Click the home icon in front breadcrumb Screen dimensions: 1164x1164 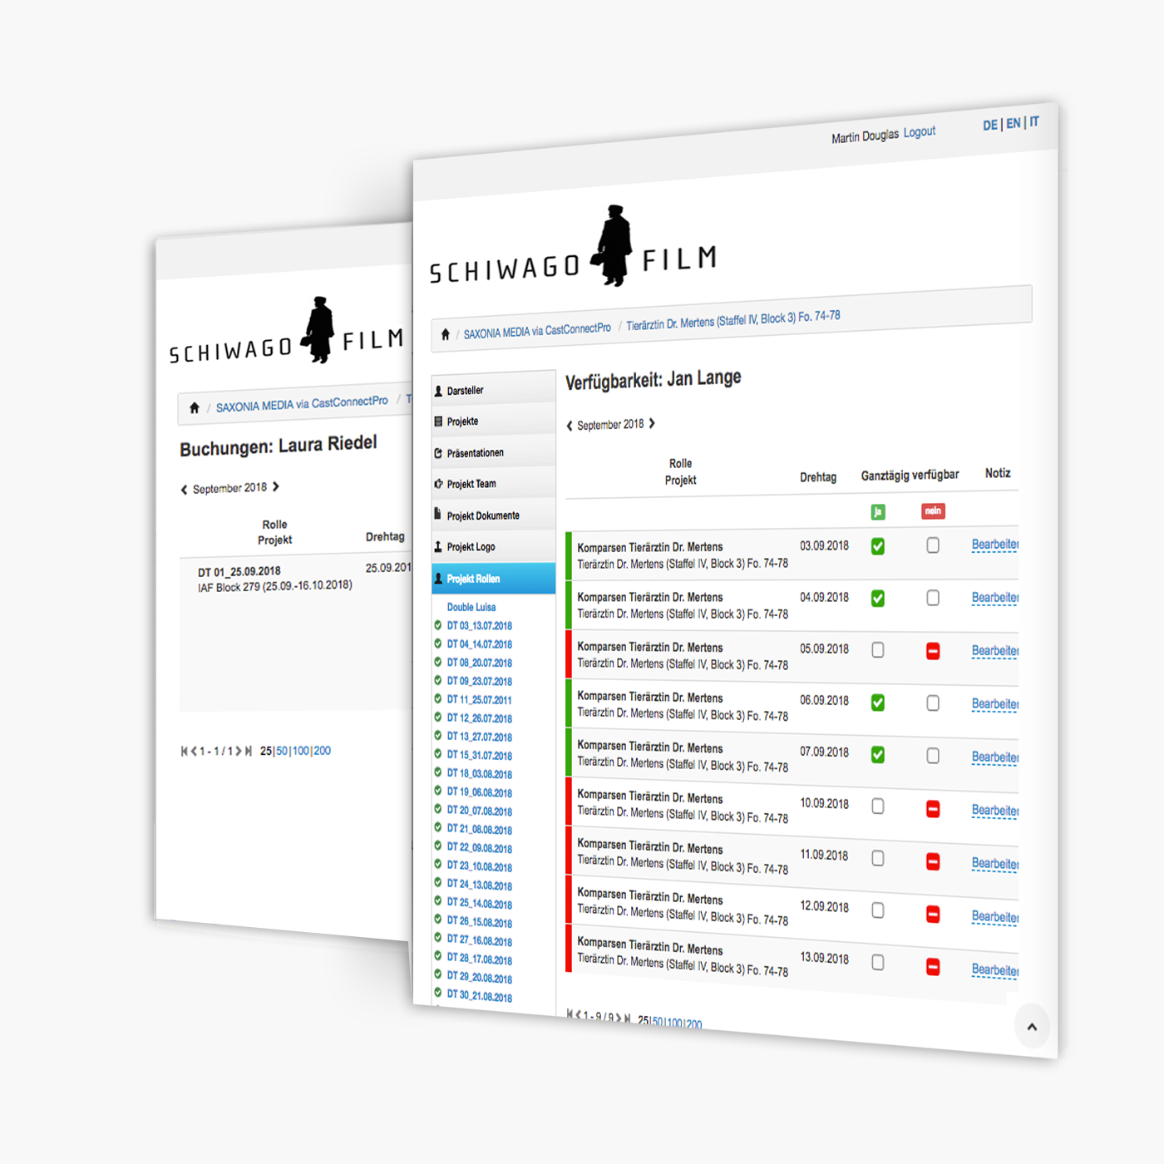click(446, 334)
